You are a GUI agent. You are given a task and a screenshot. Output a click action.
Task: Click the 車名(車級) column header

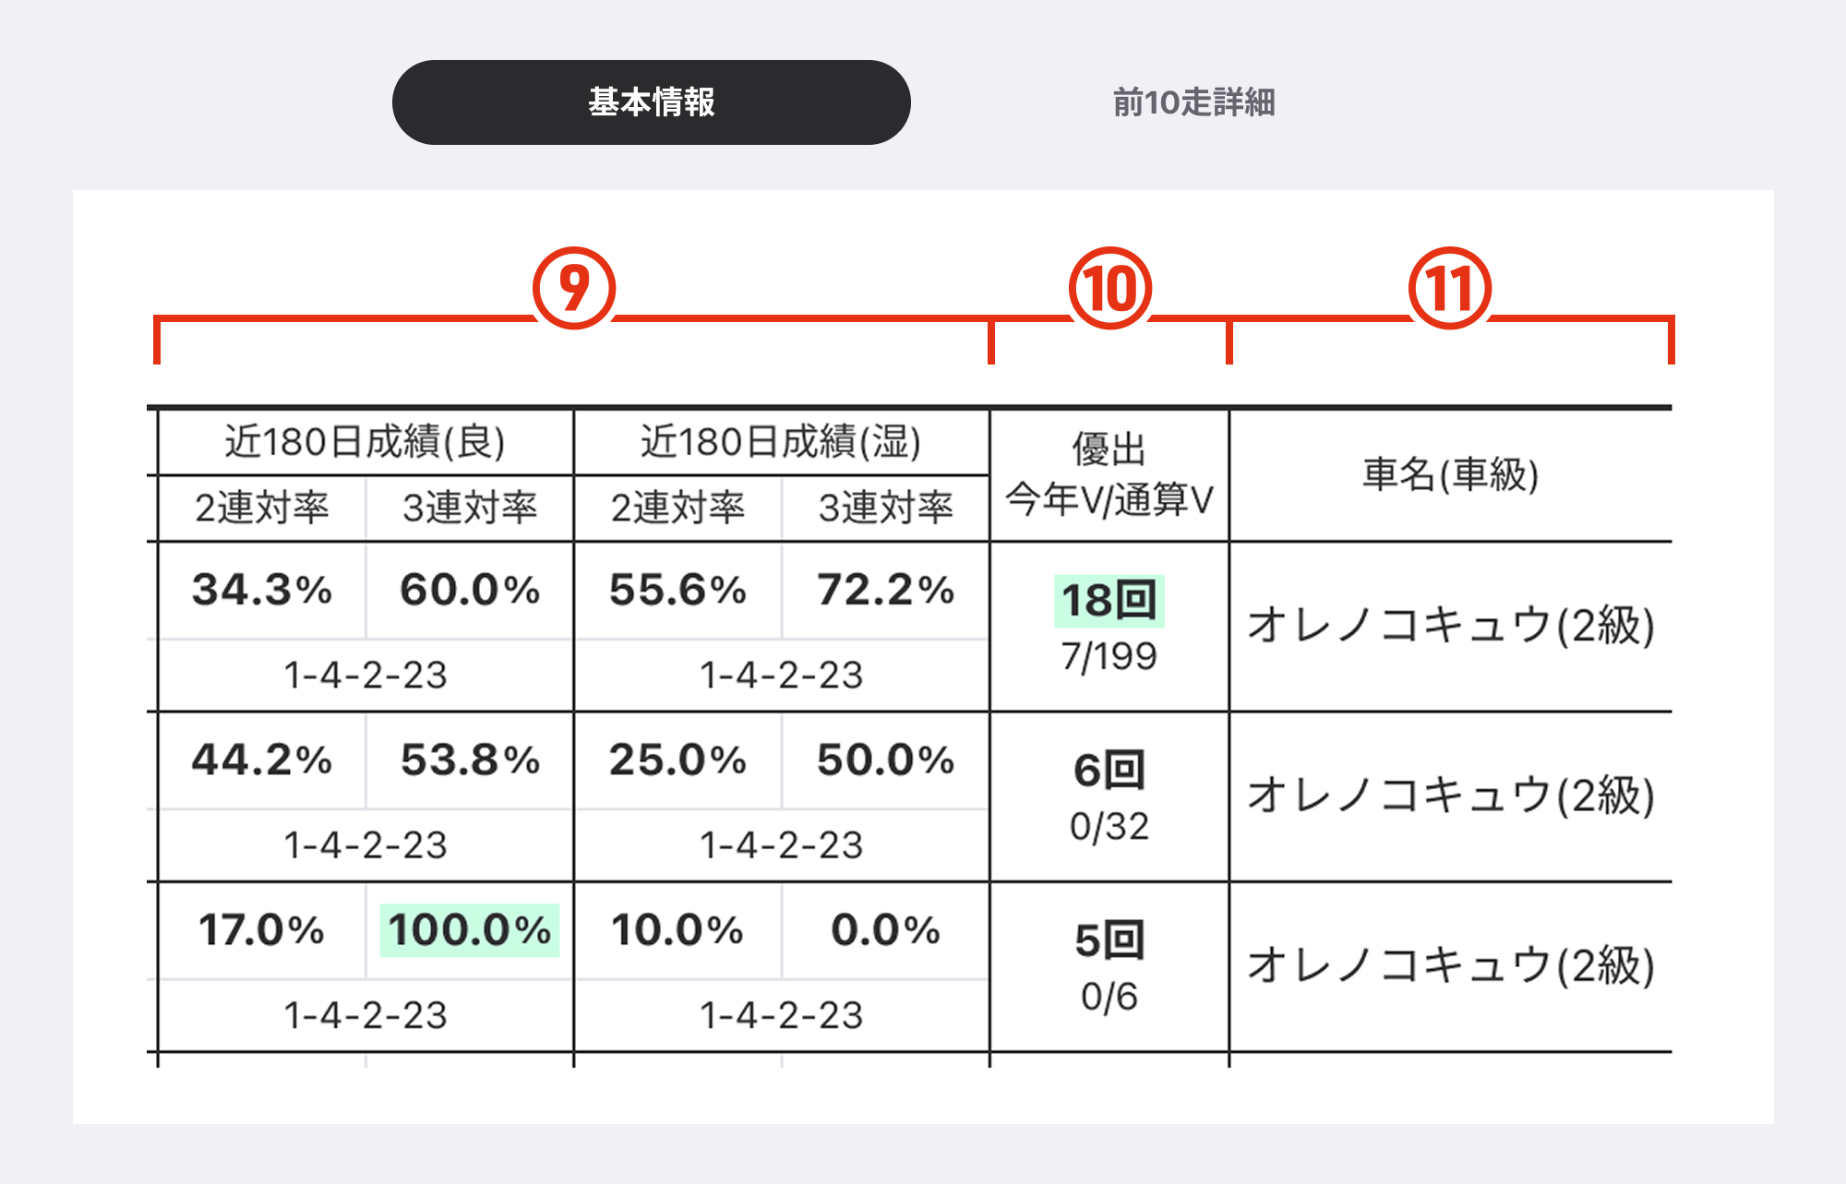tap(1450, 475)
